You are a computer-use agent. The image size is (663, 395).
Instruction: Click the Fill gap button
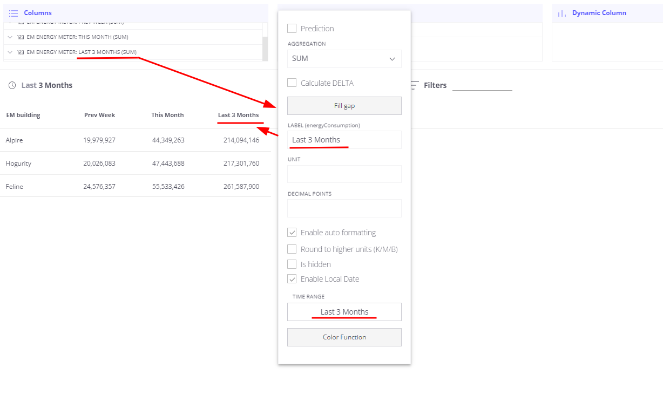(x=344, y=106)
